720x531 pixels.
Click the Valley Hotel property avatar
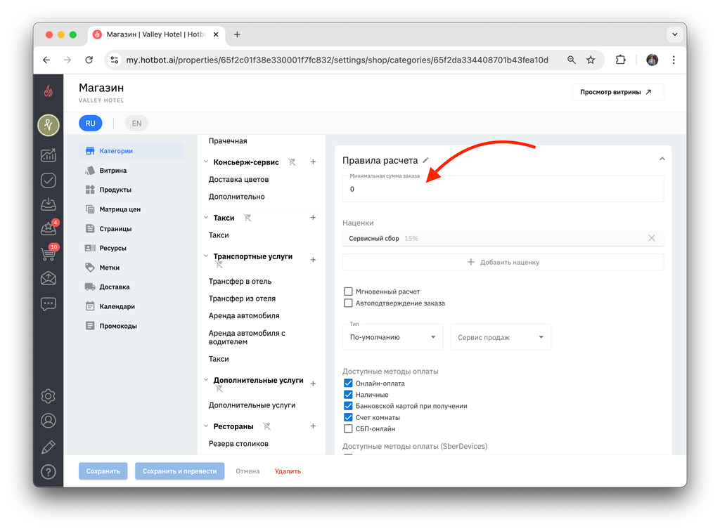point(49,125)
